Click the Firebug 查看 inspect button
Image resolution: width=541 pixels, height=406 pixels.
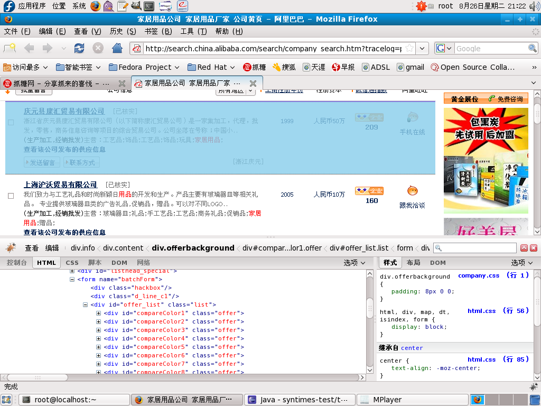(x=32, y=248)
